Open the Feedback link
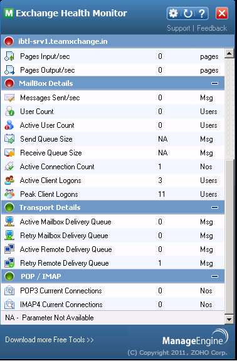237x361 pixels. click(212, 28)
